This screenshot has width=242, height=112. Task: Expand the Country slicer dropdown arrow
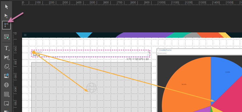pyautogui.click(x=148, y=55)
